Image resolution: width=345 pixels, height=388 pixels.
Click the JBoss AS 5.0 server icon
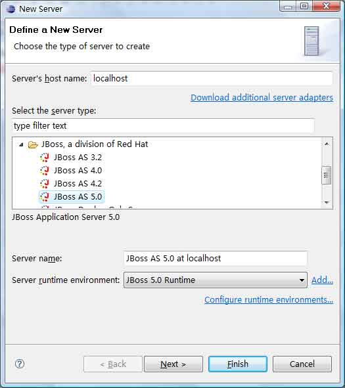pos(45,197)
